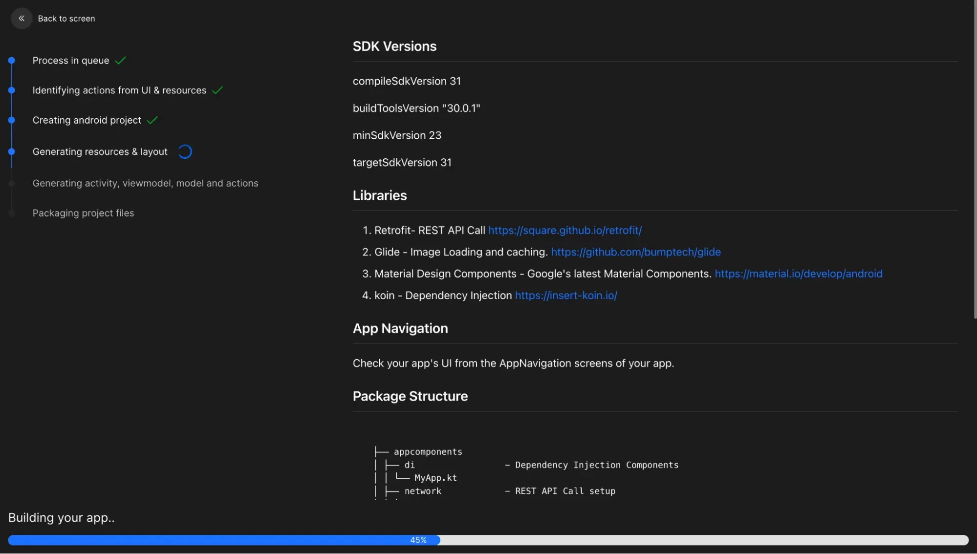
Task: Click the blue step dot for Generating resources & layout
Action: coord(12,152)
